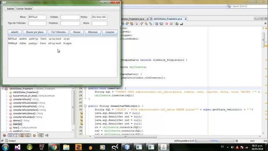
Task: Open the Cerrar Sesión menu
Action: (24, 9)
